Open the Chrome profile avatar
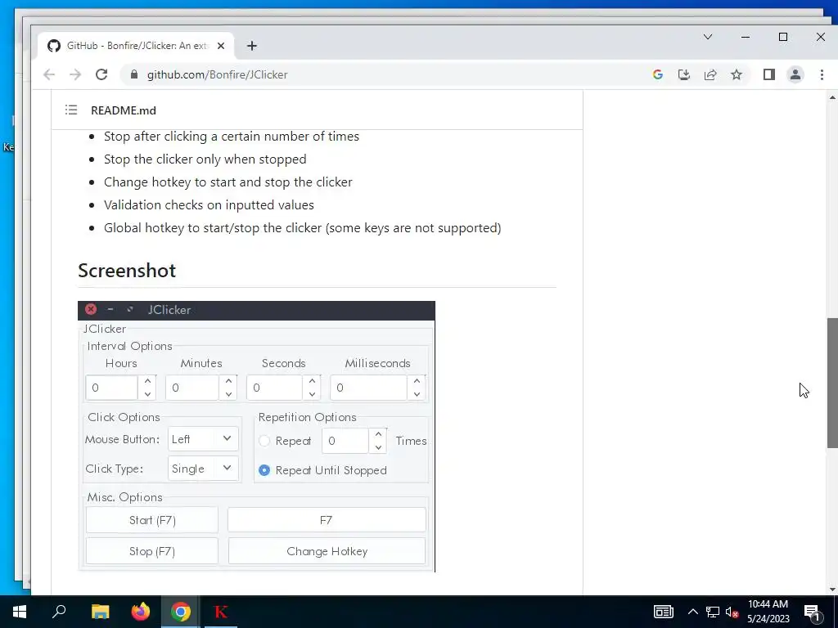Screen dimensions: 838x628 [795, 74]
